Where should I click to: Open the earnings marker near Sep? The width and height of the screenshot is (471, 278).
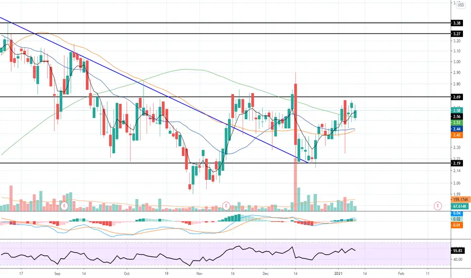64,206
